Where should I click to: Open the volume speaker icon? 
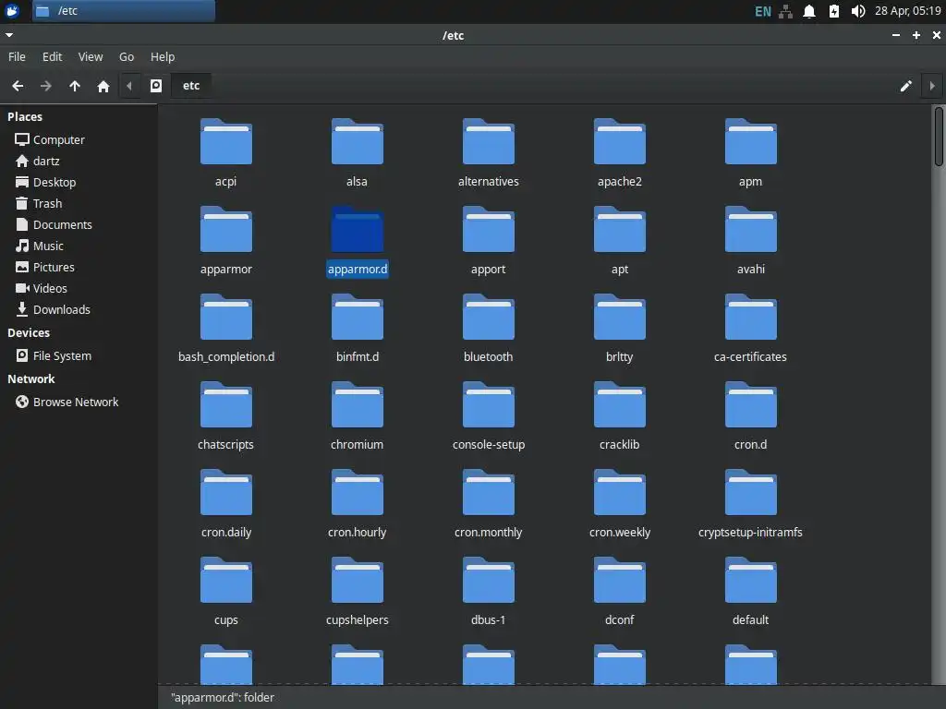(857, 11)
